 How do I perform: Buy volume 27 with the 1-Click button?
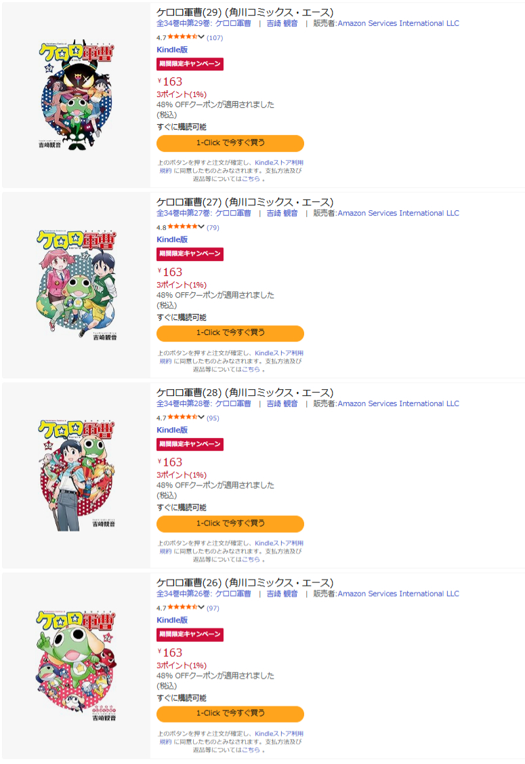230,334
